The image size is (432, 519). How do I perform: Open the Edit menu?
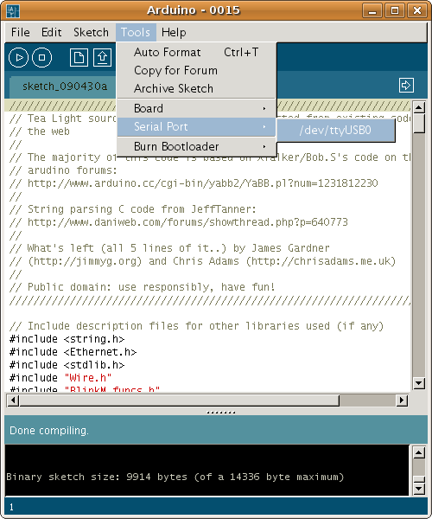pos(51,33)
